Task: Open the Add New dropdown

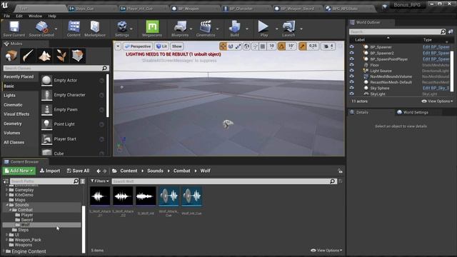Action: pos(19,171)
